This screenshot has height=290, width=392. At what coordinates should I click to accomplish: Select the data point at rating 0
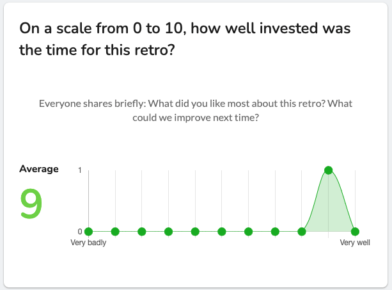[88, 232]
